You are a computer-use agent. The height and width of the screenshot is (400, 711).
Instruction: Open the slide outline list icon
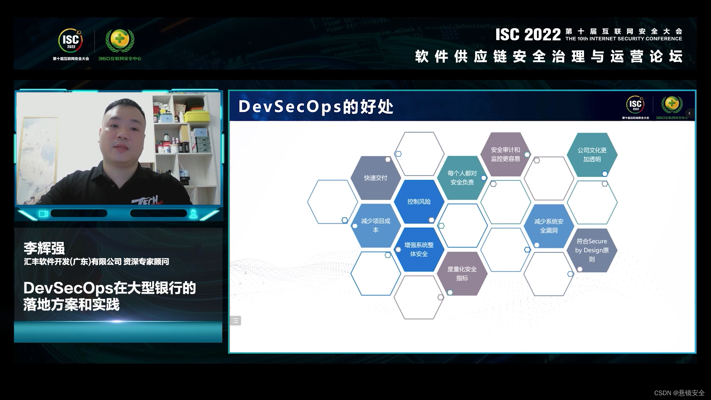point(235,321)
